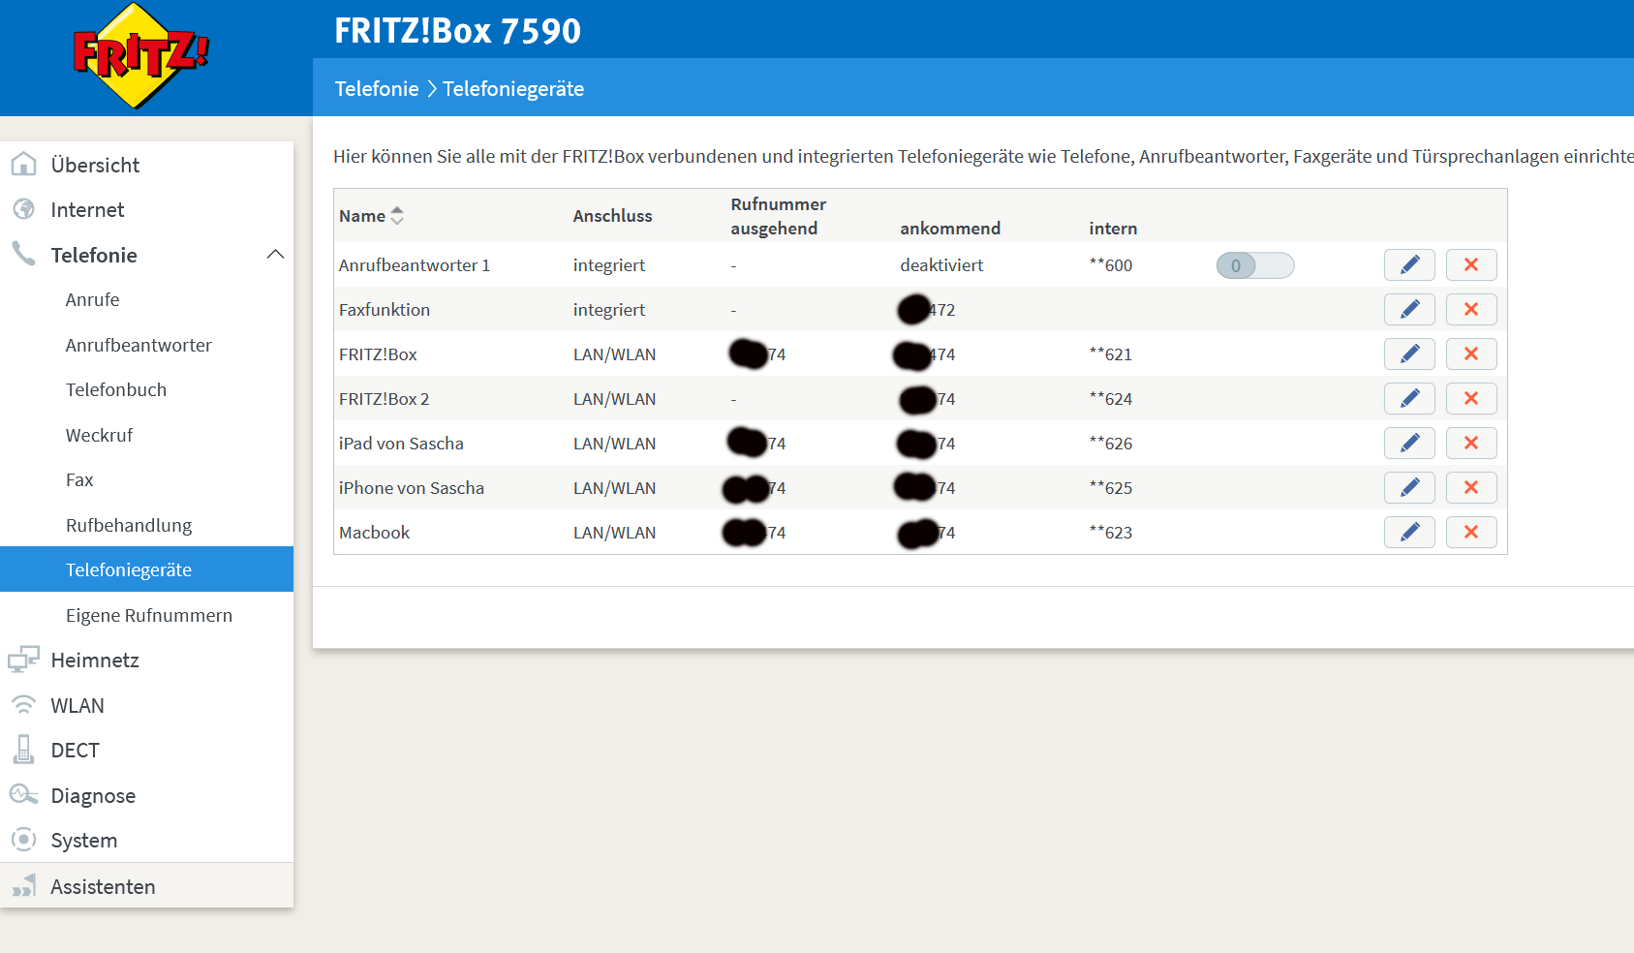
Task: Launch the Assistenten wizards
Action: pos(103,887)
